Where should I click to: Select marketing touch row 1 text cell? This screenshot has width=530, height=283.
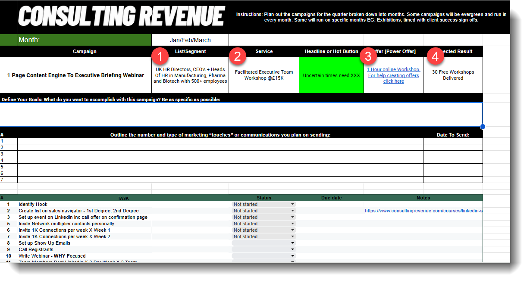(x=220, y=141)
